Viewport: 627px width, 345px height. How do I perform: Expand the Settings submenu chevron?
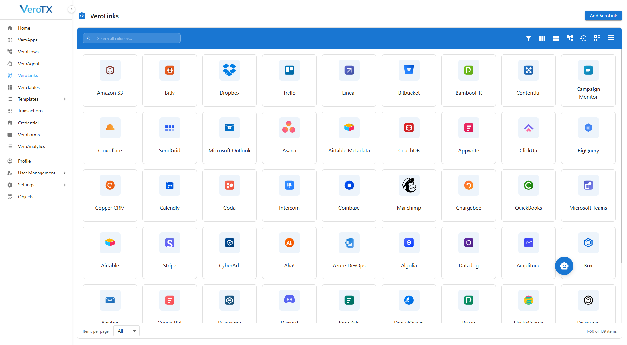pos(65,185)
